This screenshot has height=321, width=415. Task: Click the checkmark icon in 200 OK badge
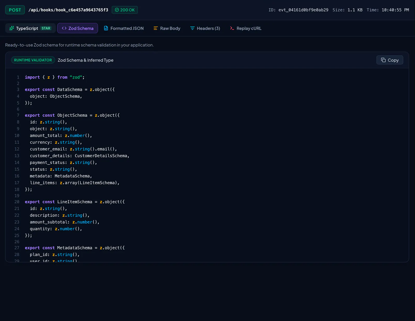(x=117, y=10)
